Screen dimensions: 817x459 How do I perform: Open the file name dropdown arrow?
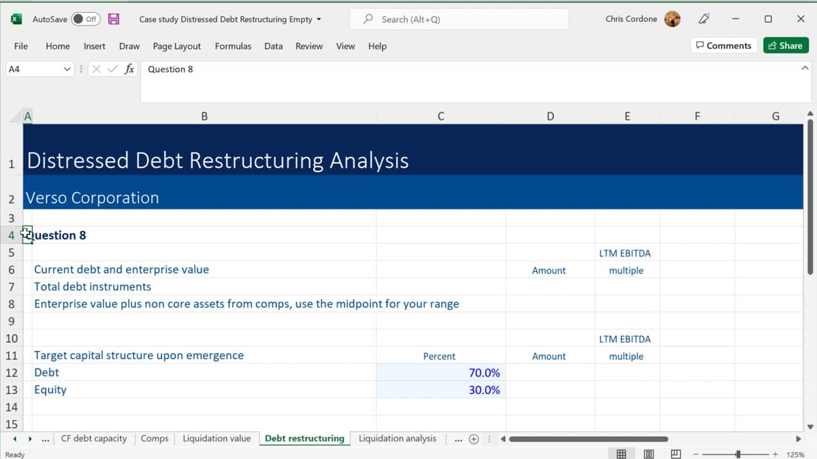point(319,20)
